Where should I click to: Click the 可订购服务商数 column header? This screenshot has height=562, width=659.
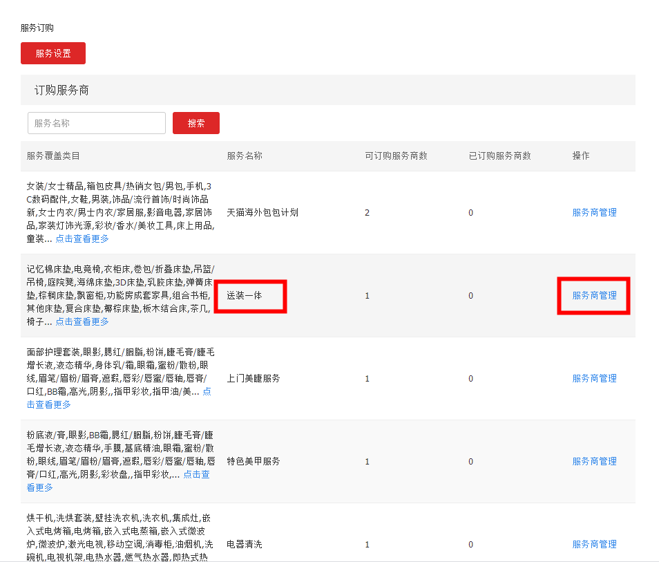coord(396,156)
